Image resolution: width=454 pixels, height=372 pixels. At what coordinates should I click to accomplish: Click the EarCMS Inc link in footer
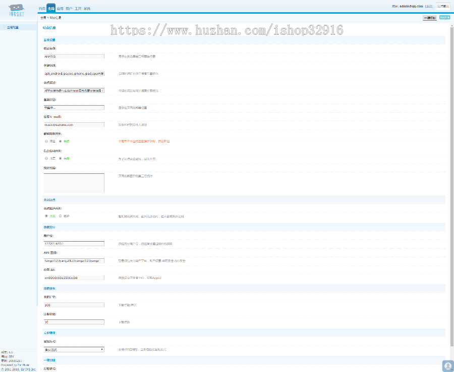click(x=28, y=369)
